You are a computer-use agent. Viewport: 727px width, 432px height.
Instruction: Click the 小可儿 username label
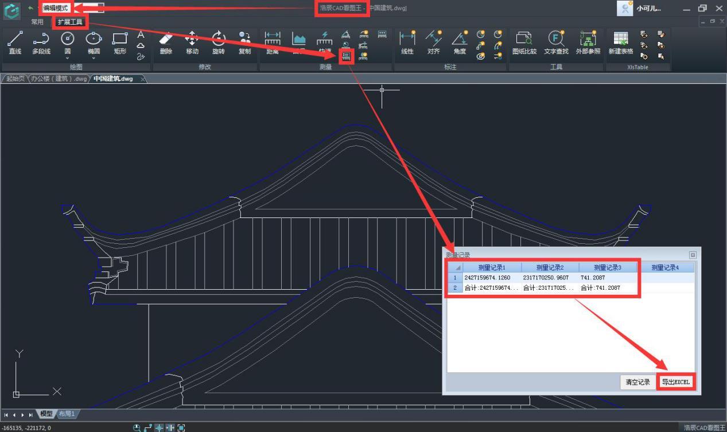(x=648, y=9)
